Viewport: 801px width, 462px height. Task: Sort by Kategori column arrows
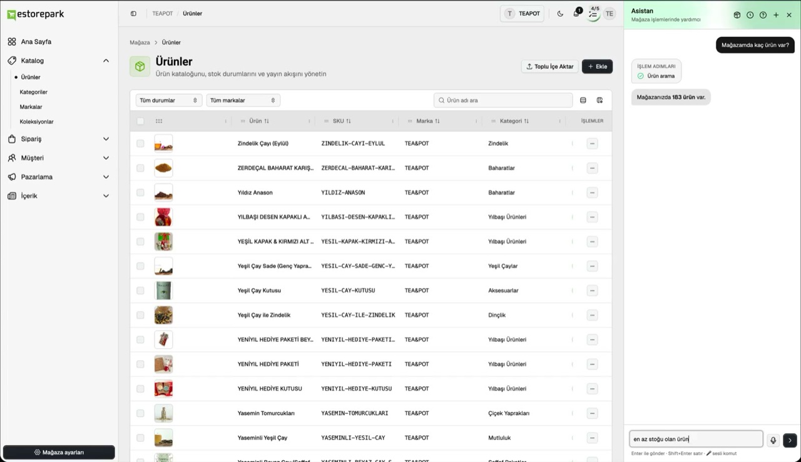click(526, 121)
